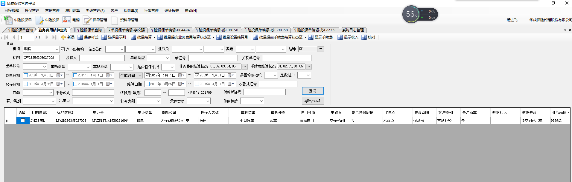Click the 电销 telemarketing icon
Viewport: 572px width, 182px height.
point(66,20)
